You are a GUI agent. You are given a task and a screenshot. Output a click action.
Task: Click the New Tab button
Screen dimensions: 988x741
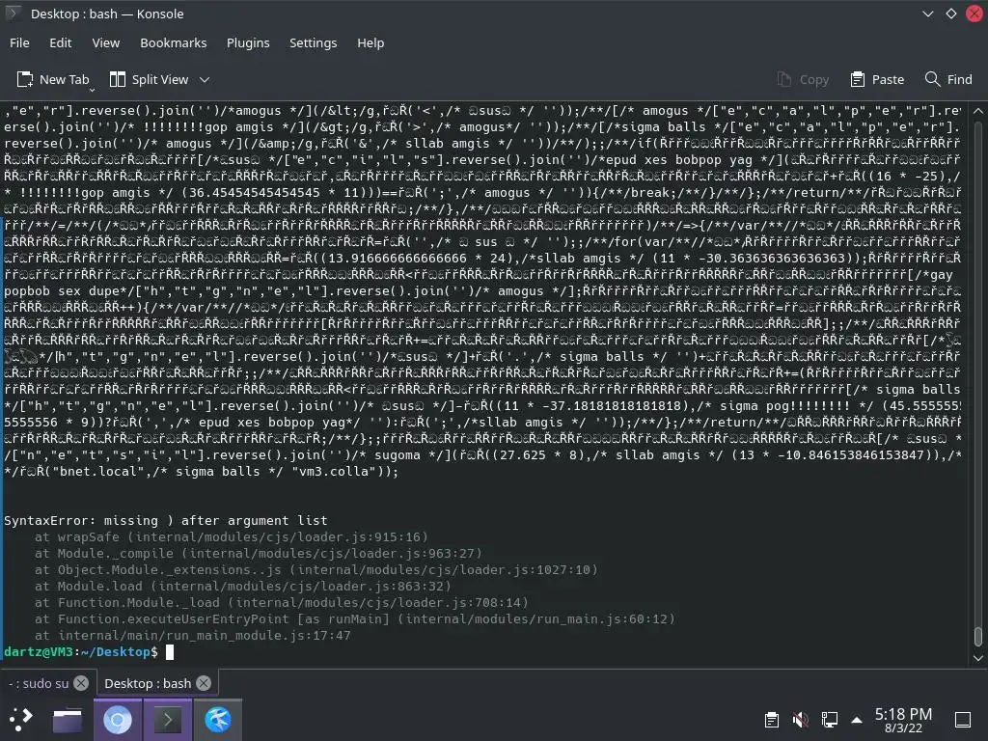pyautogui.click(x=53, y=79)
